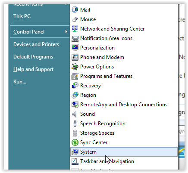
Task: Open Recovery entry
Action: 124,86
